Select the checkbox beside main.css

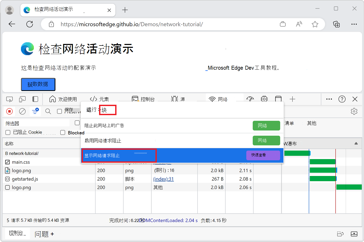(x=7, y=162)
